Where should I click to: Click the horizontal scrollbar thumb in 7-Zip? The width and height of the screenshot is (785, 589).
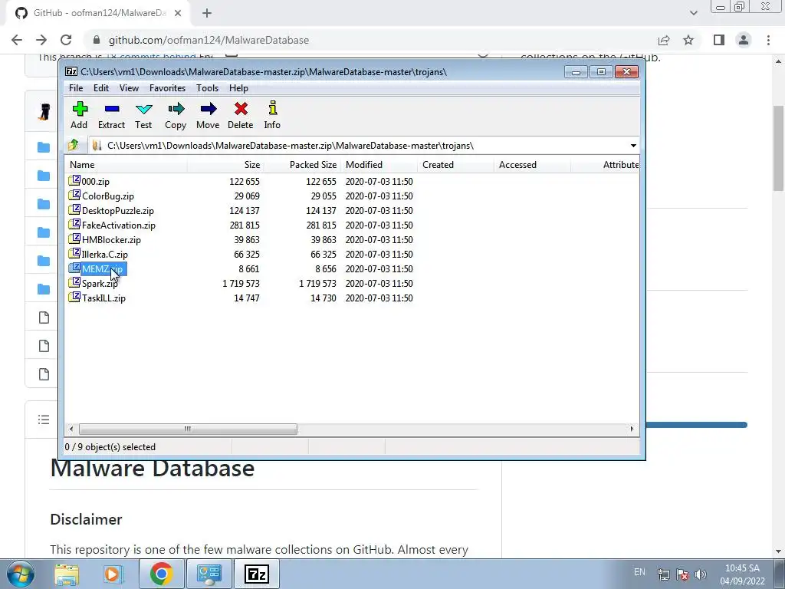[x=188, y=429]
